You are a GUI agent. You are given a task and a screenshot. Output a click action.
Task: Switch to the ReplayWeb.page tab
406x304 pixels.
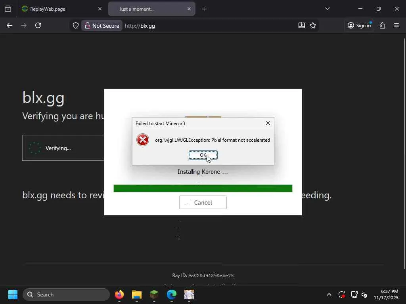coord(61,9)
